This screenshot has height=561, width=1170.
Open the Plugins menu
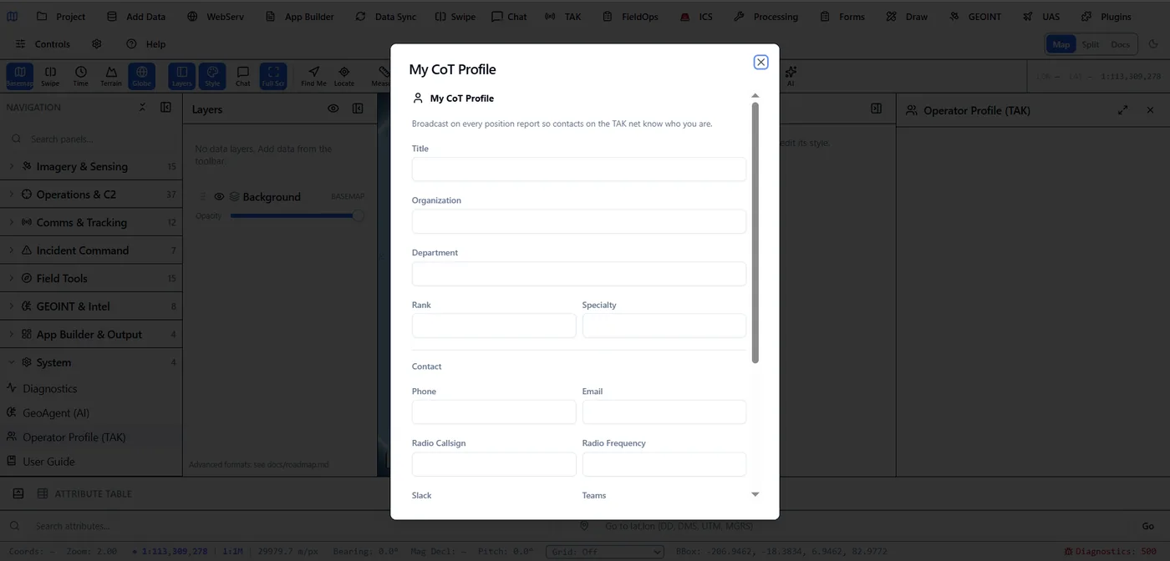[x=1106, y=17]
